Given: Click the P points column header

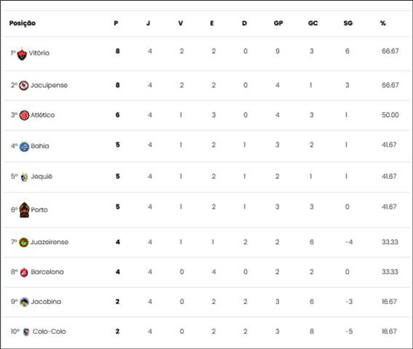Looking at the screenshot, I should pos(116,23).
